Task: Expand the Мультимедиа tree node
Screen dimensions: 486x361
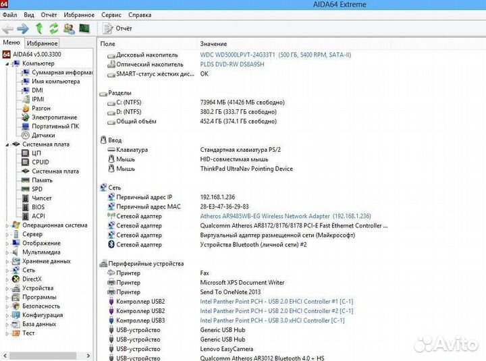Action: tap(7, 252)
